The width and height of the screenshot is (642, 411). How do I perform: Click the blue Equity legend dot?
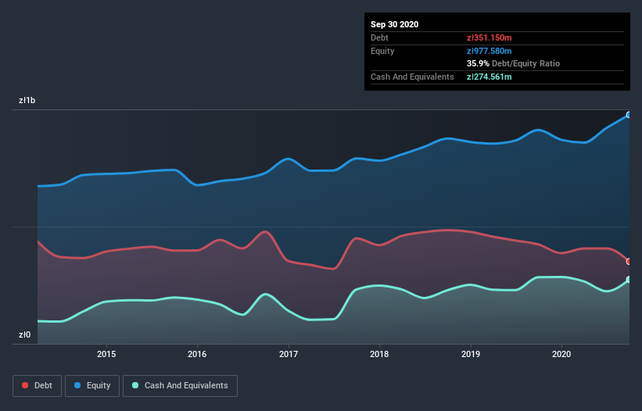pos(77,385)
